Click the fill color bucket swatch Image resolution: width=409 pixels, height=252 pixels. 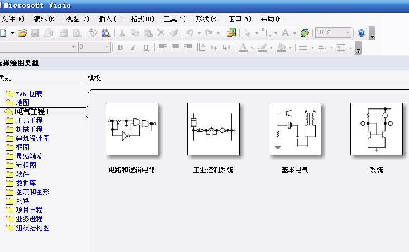tap(281, 47)
